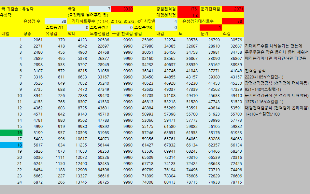Click the 천격검 공식 note text

tap(255, 71)
